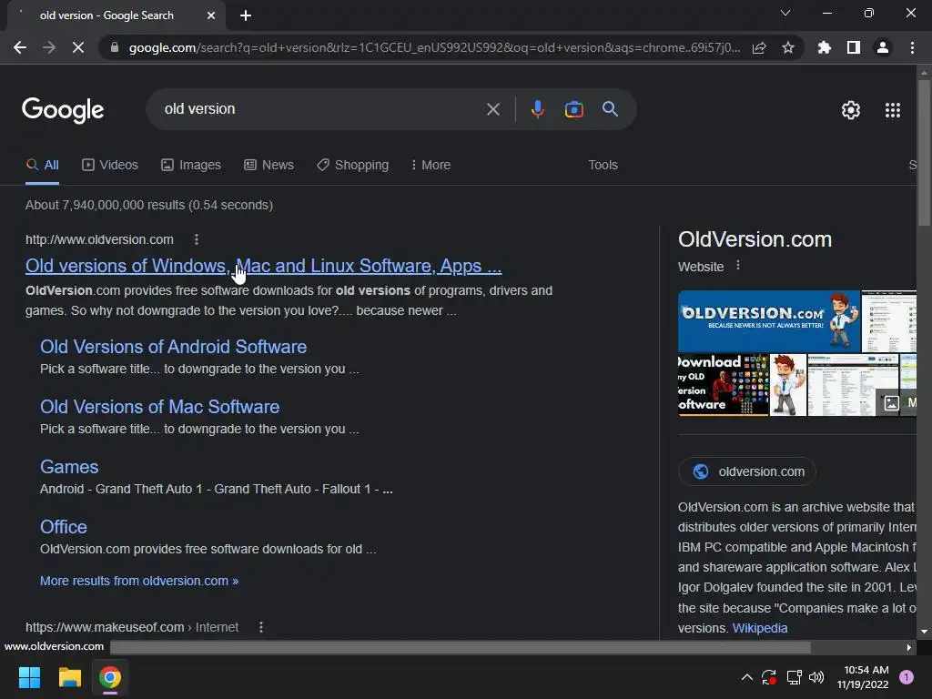Select the All results tab

click(x=42, y=166)
